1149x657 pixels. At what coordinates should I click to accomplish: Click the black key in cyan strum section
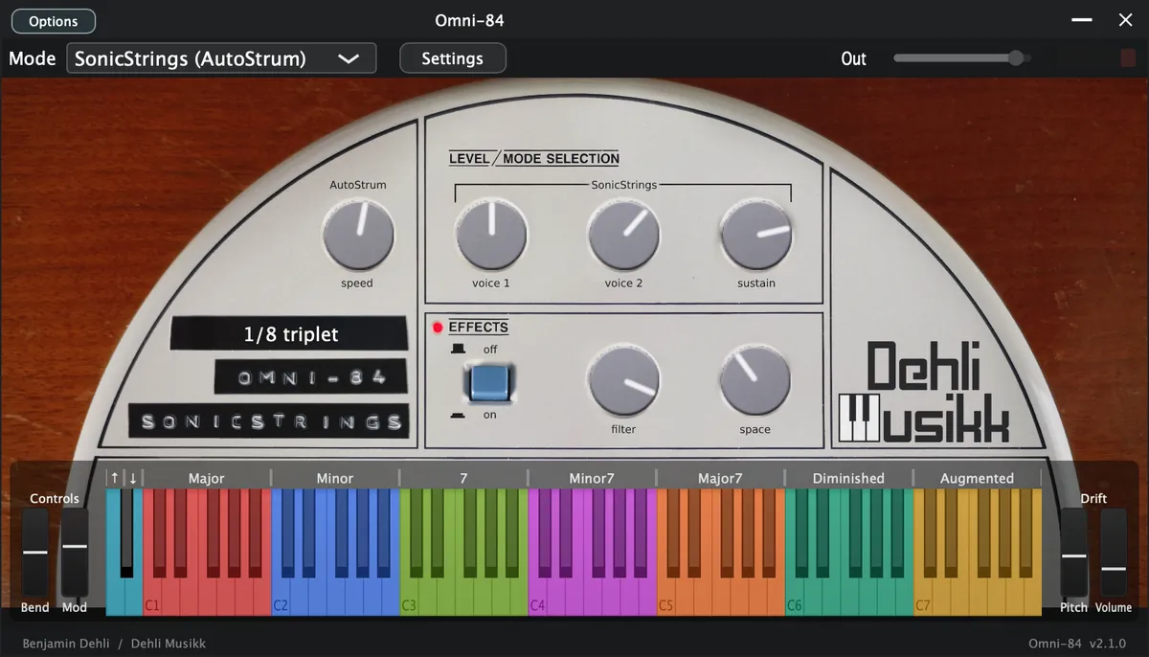[126, 533]
